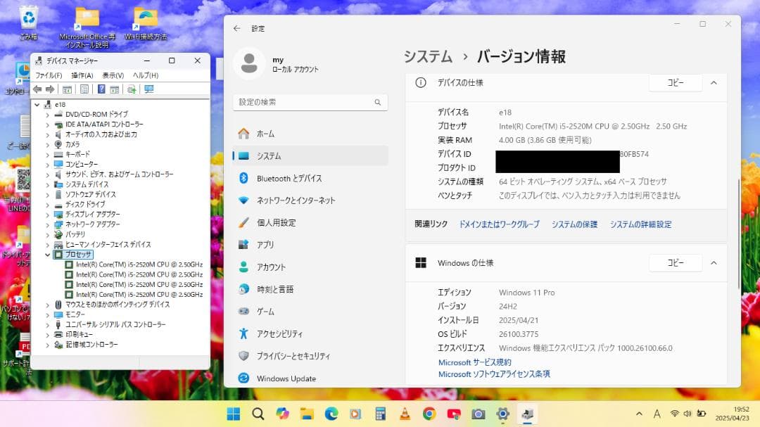Click the back arrow in Device Manager toolbar
Image resolution: width=760 pixels, height=427 pixels.
point(37,89)
